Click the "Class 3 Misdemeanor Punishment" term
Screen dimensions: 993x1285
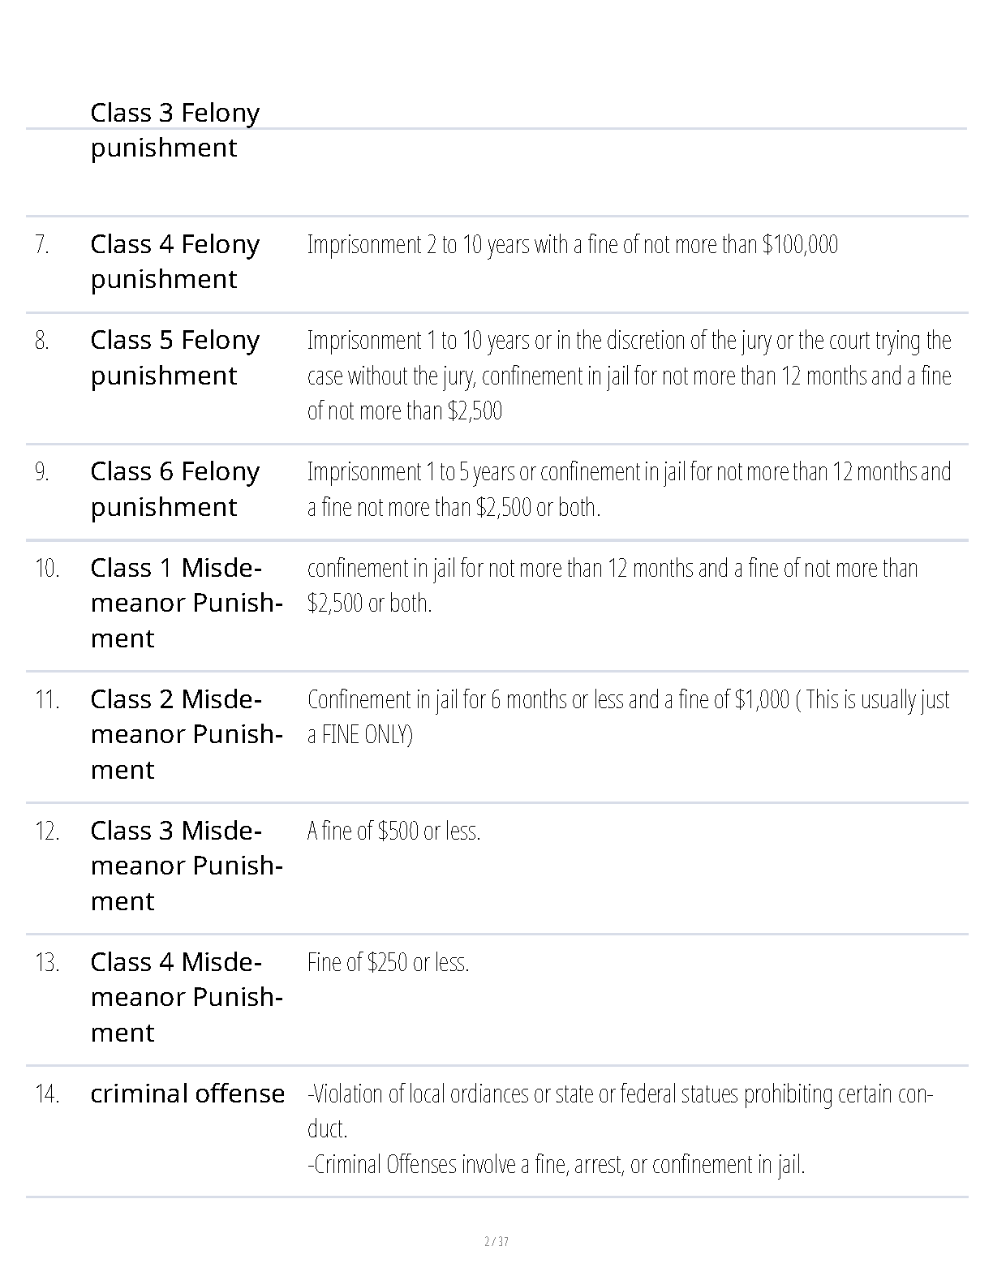186,866
